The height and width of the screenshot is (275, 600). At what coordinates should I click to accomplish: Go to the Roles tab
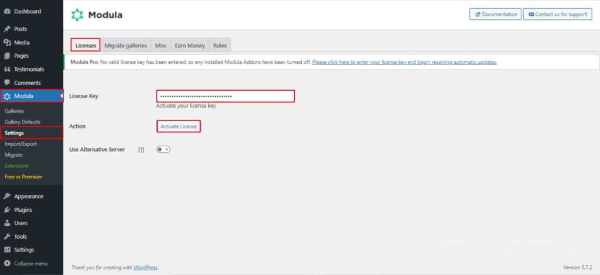tap(220, 46)
